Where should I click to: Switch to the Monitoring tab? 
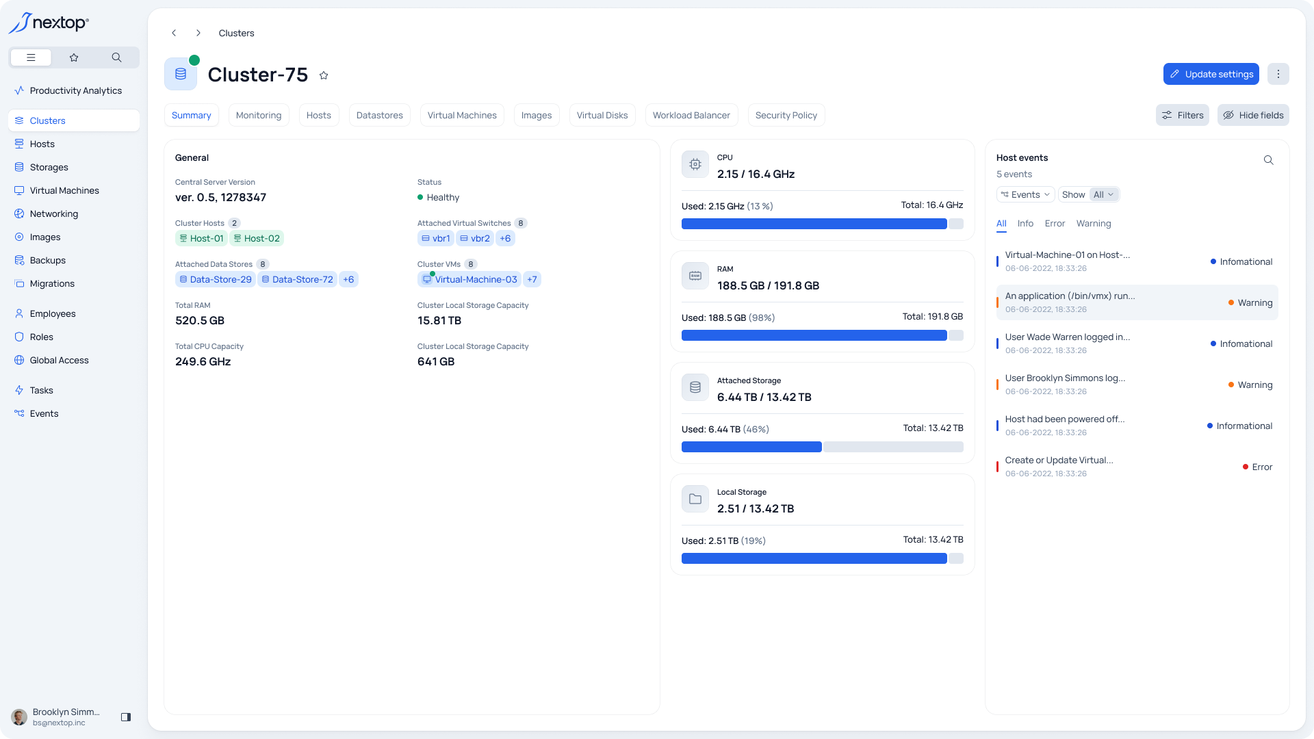point(259,115)
